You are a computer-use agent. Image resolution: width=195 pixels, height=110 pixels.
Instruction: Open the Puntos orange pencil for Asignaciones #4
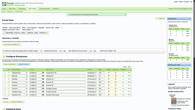click(108, 73)
